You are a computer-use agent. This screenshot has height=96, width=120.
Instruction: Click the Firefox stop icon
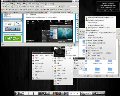coord(9,6)
